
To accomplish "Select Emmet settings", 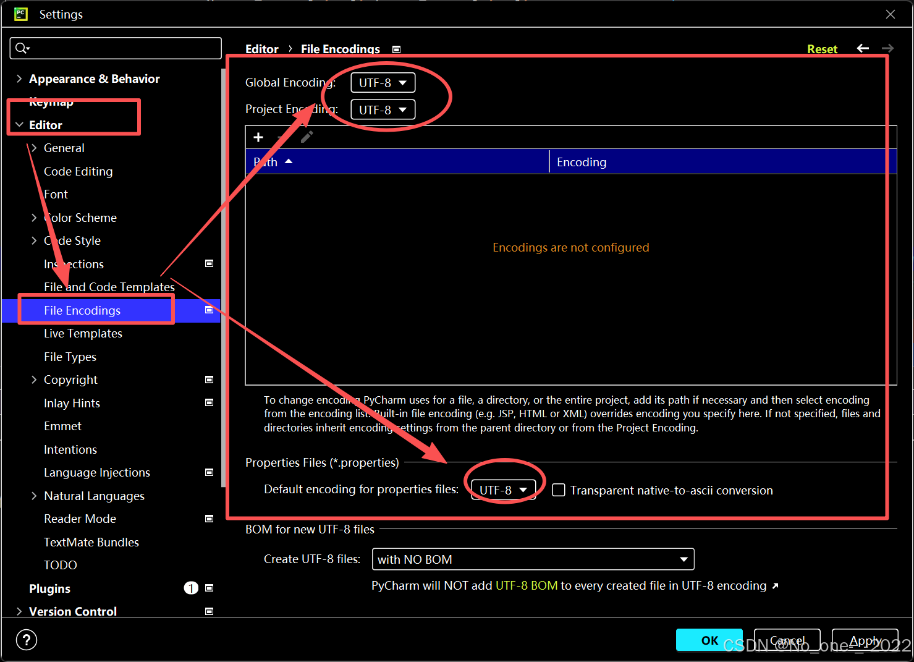I will click(x=62, y=426).
